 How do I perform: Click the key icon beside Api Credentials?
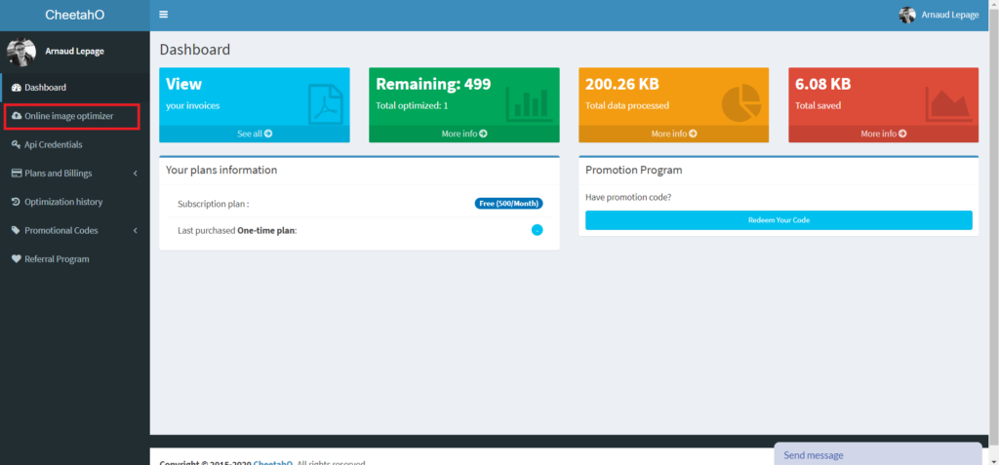(17, 144)
